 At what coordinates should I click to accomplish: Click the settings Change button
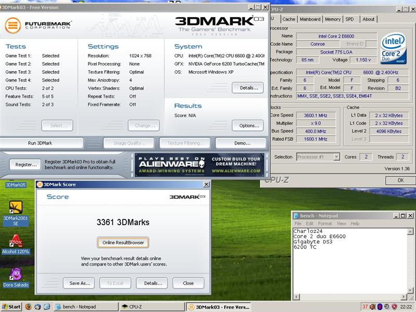click(x=144, y=125)
